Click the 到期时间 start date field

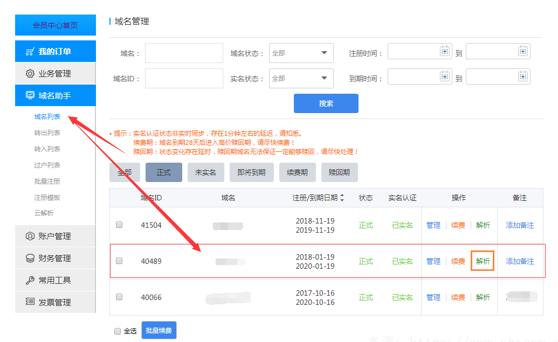pos(420,76)
